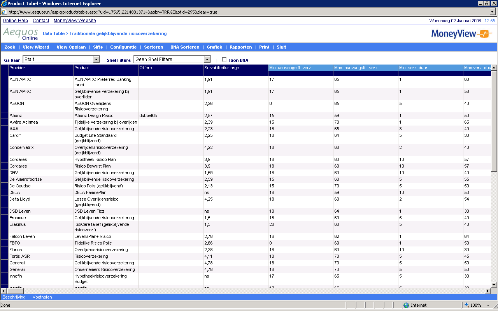Click the De Amersfoortse provider cell
The width and height of the screenshot is (498, 311).
pos(40,179)
